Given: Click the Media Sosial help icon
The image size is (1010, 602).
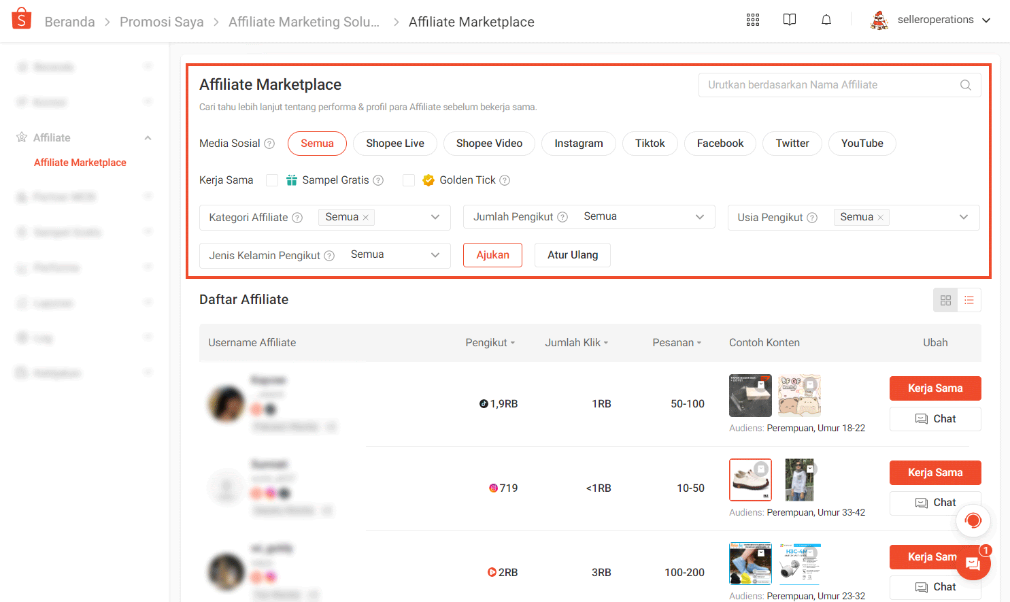Looking at the screenshot, I should tap(269, 144).
